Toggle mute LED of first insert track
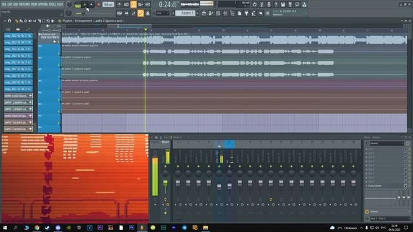Screen dimensions: 413x232 [178, 166]
